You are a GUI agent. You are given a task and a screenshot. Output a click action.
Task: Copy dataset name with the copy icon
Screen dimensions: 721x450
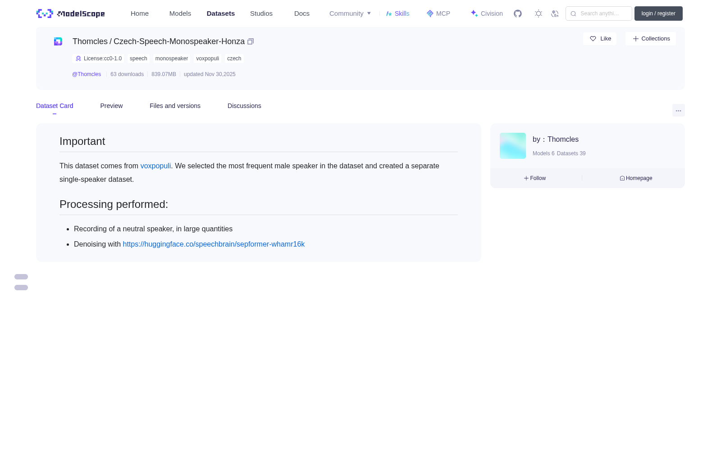coord(251,41)
